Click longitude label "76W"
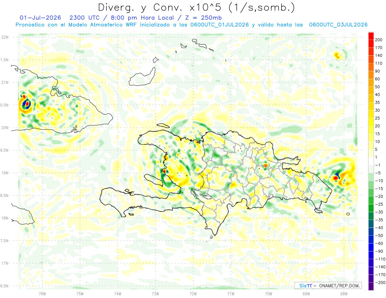This screenshot has width=386, height=298. 42,294
